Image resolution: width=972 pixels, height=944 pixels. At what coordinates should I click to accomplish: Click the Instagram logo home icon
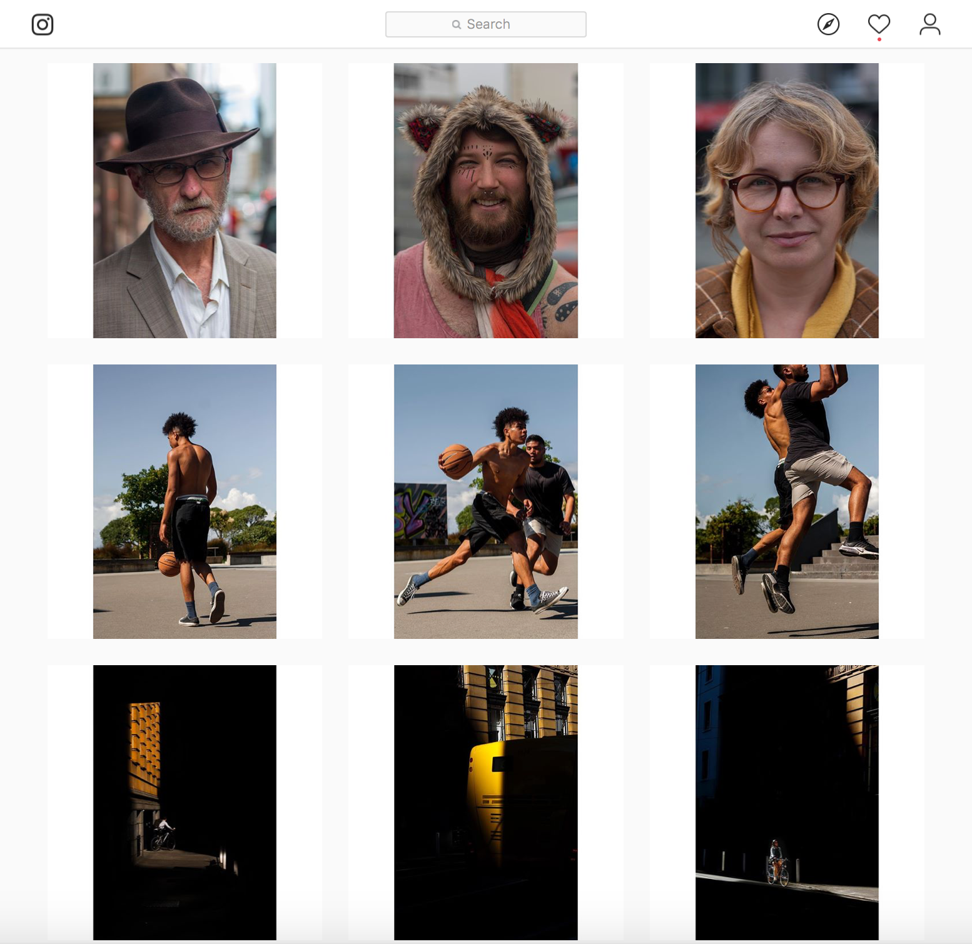(x=43, y=24)
